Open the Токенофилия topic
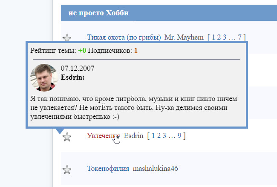This screenshot has height=187, width=277. tap(108, 168)
